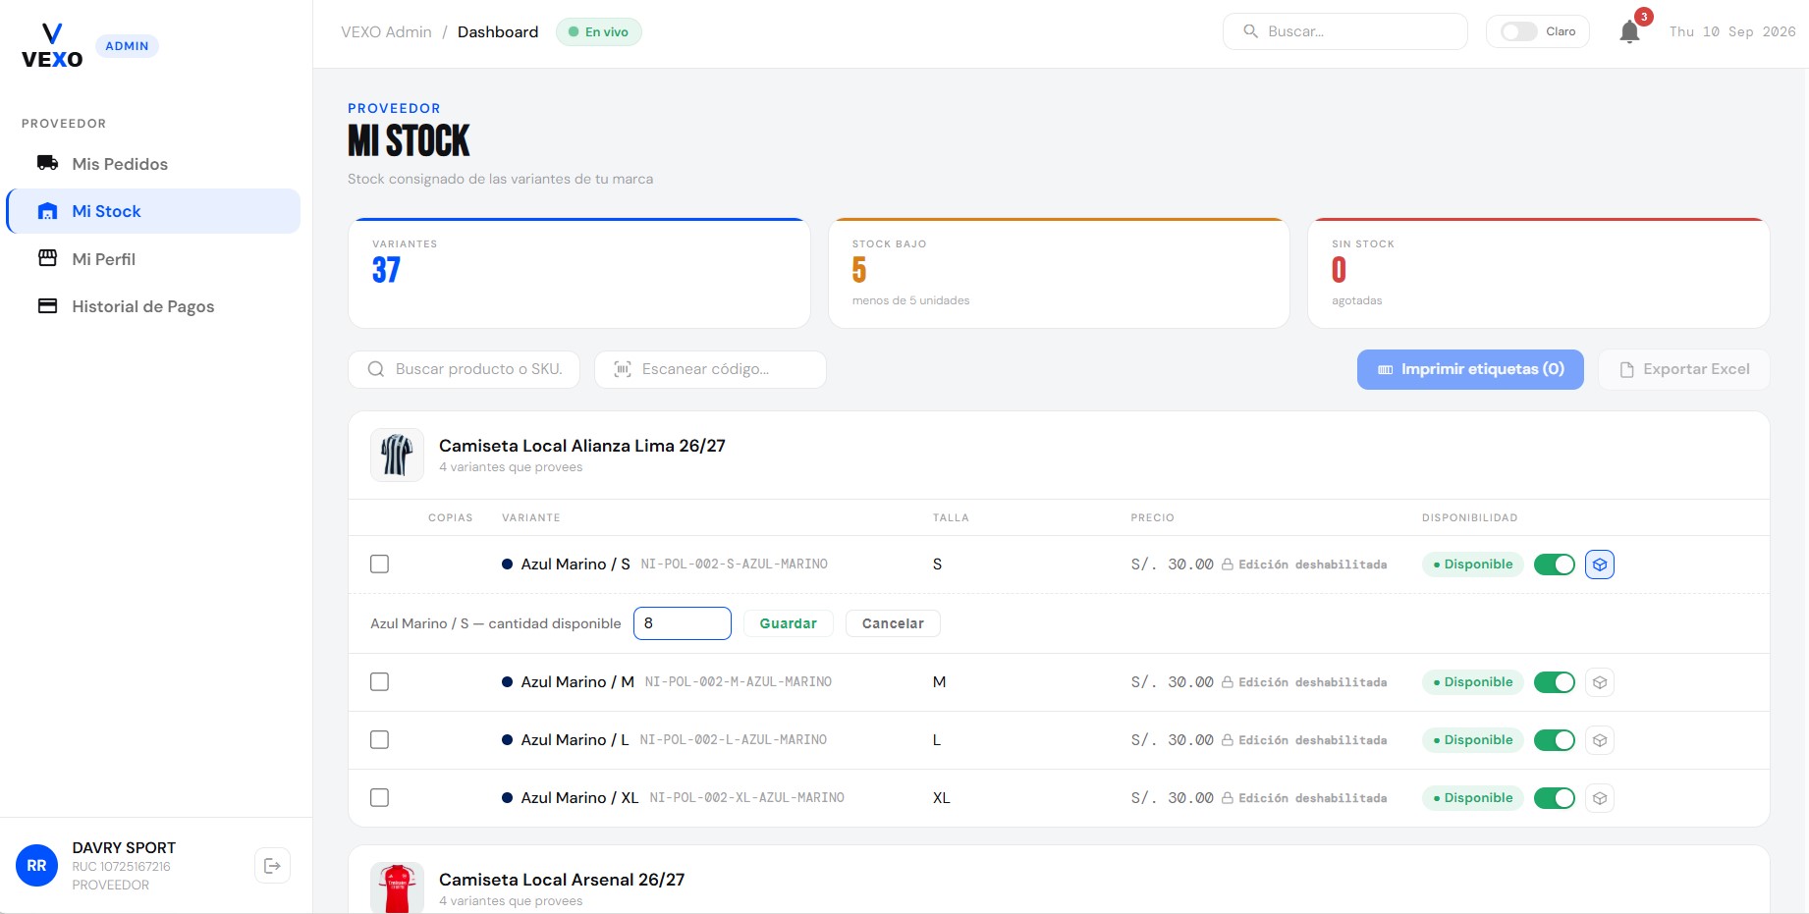This screenshot has height=914, width=1809.
Task: Click the lock icon in Azul Marino / M row
Action: coord(1228,682)
